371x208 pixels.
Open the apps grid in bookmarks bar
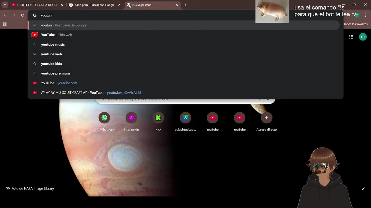[x=5, y=24]
